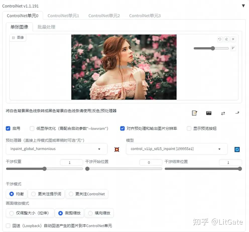Screen dimensions: 249x232
Task: Open brush size adjuster with the pen icon
Action: (233, 48)
